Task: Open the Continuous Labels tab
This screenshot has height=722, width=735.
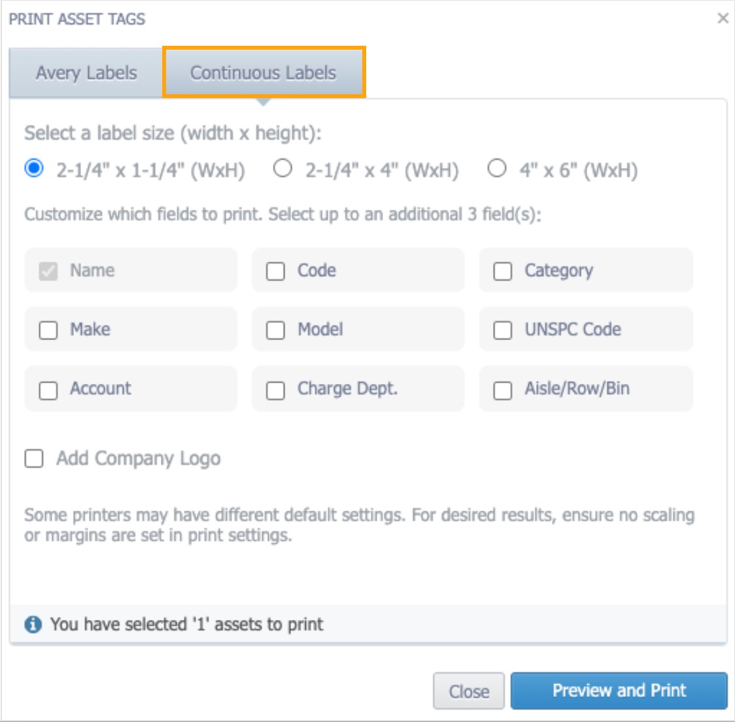Action: (263, 73)
